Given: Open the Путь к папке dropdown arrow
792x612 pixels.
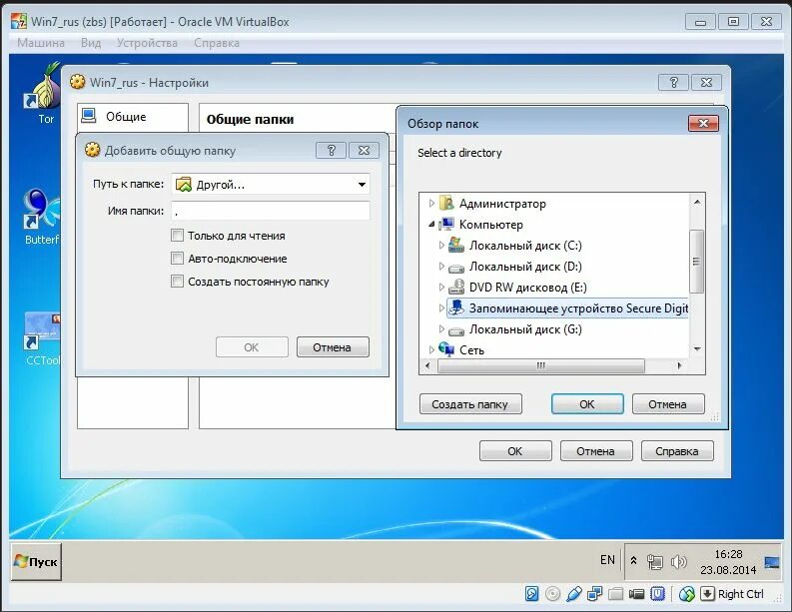Looking at the screenshot, I should click(362, 185).
